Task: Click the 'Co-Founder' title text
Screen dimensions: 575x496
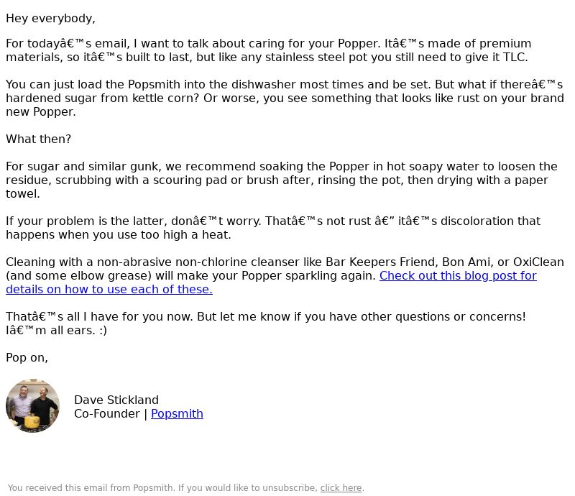Action: (x=106, y=414)
